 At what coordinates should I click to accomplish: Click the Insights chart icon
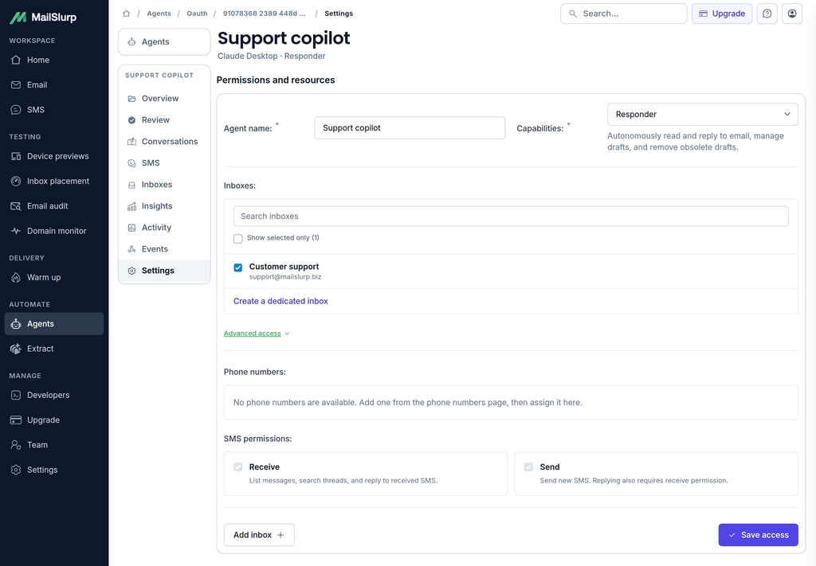coord(131,206)
